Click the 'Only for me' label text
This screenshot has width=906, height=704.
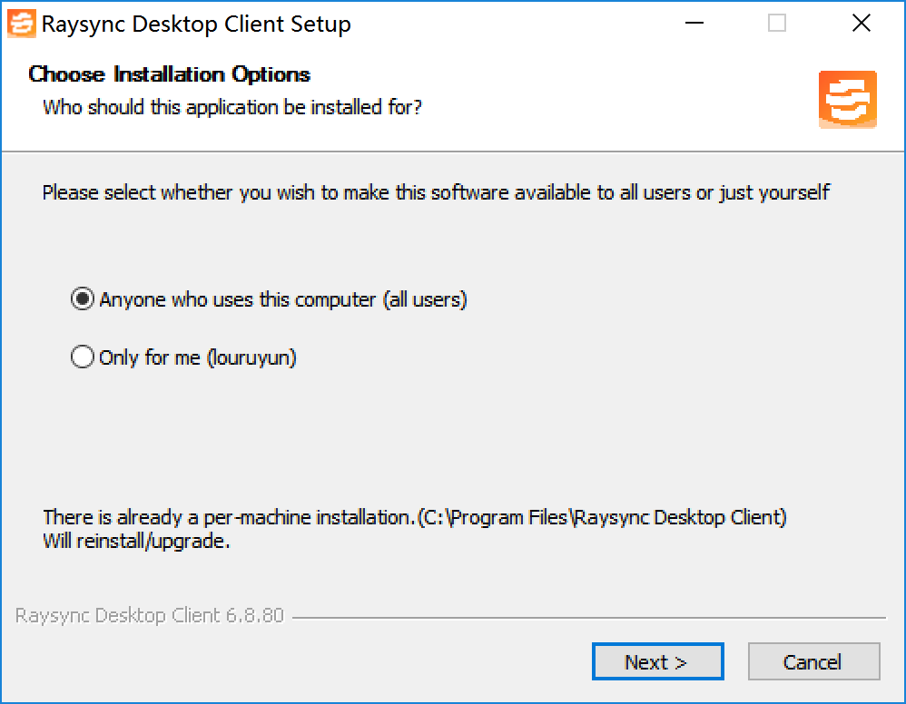(x=150, y=357)
